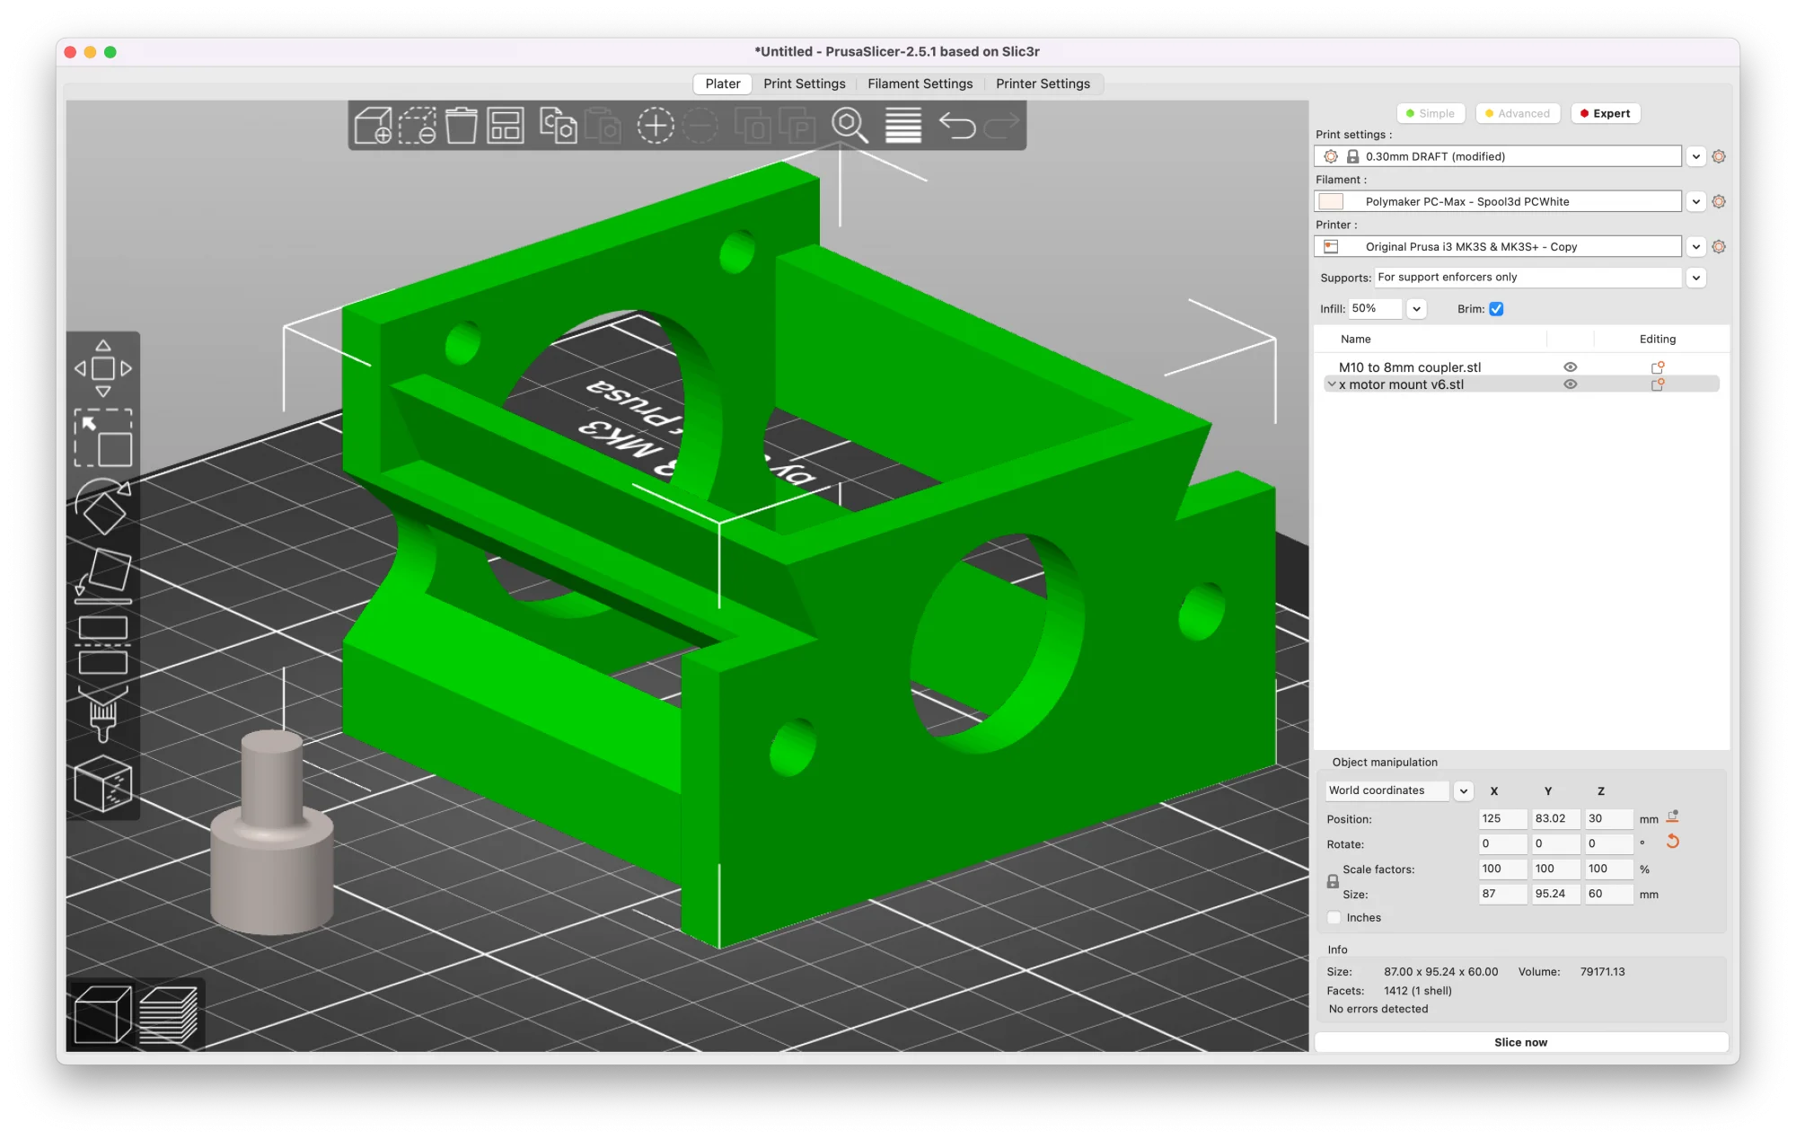This screenshot has width=1796, height=1139.
Task: Click the Position Z field
Action: coord(1608,818)
